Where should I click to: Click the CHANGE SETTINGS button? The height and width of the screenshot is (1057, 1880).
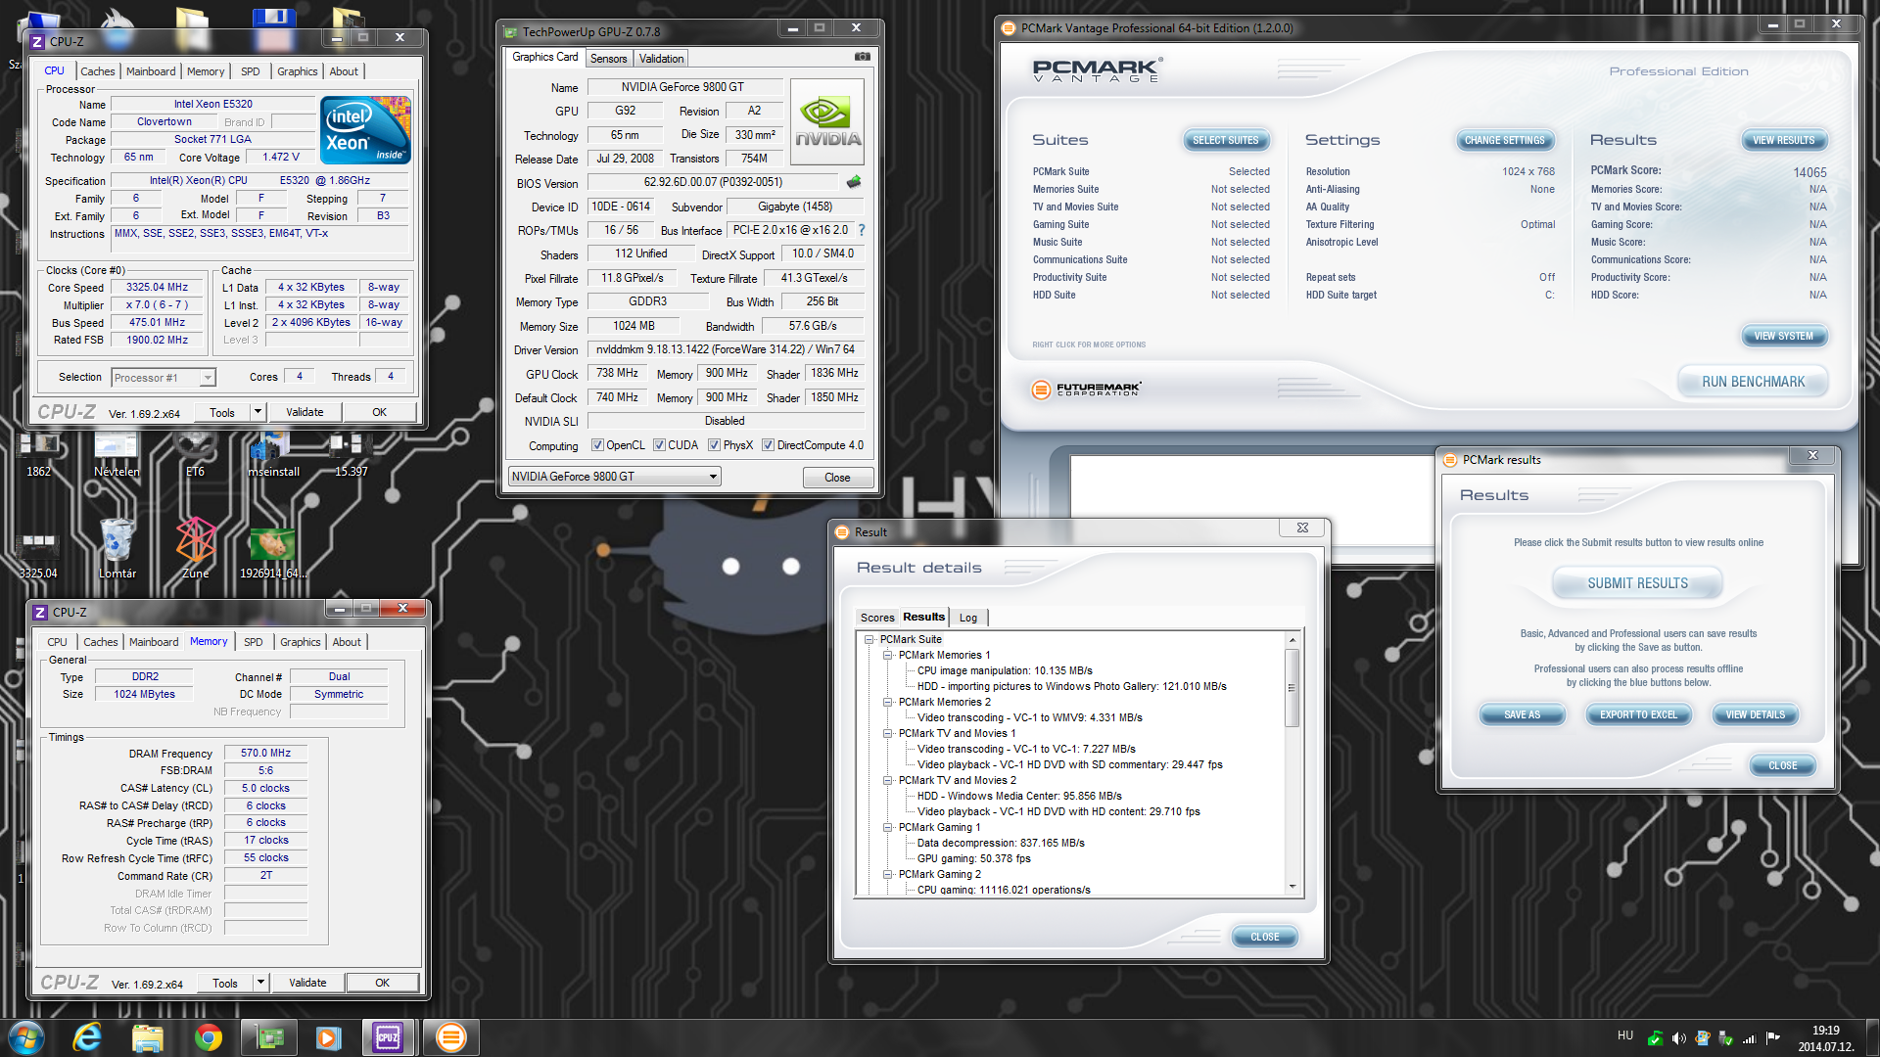click(x=1504, y=140)
